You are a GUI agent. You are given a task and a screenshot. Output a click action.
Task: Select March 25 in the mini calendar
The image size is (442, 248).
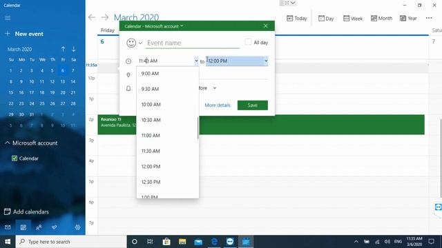42,103
